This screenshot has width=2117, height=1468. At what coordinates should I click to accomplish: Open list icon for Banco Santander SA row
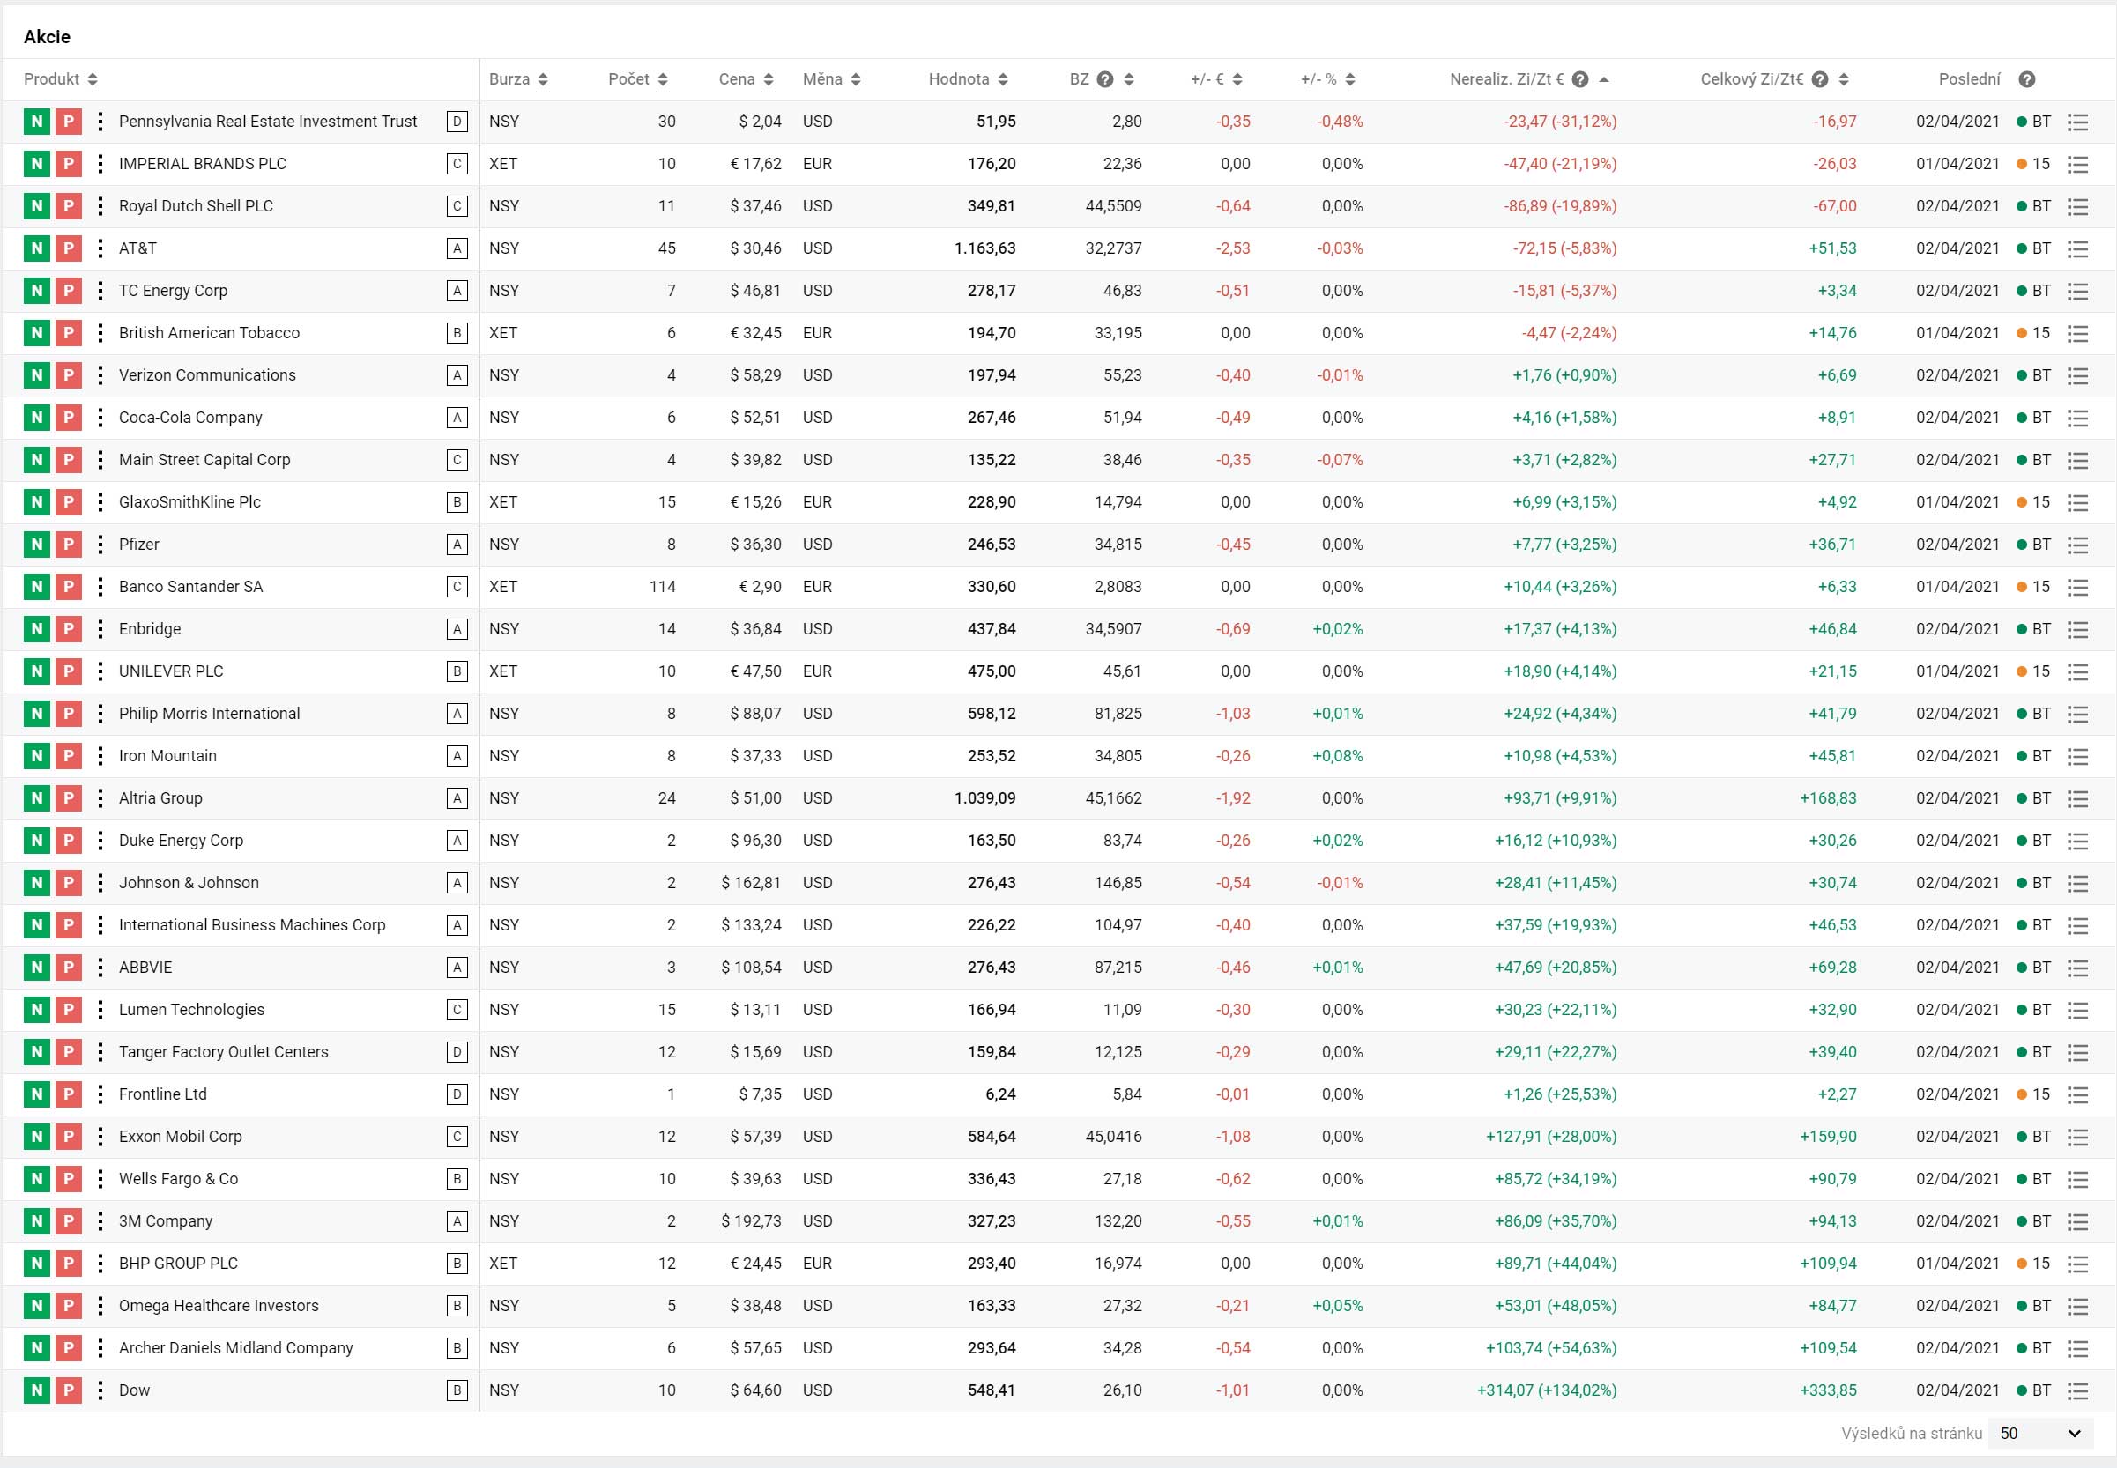coord(2077,587)
